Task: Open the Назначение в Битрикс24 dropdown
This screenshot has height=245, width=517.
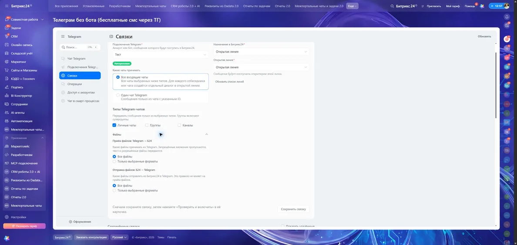Action: coord(261,52)
